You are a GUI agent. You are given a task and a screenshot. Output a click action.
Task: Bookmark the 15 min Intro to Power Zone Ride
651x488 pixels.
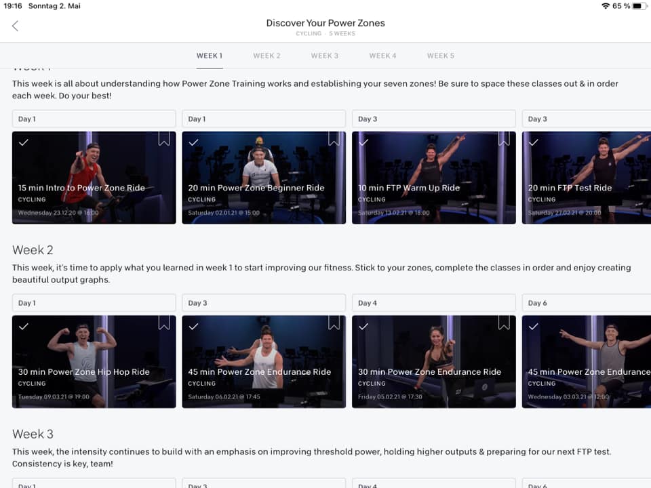tap(164, 139)
